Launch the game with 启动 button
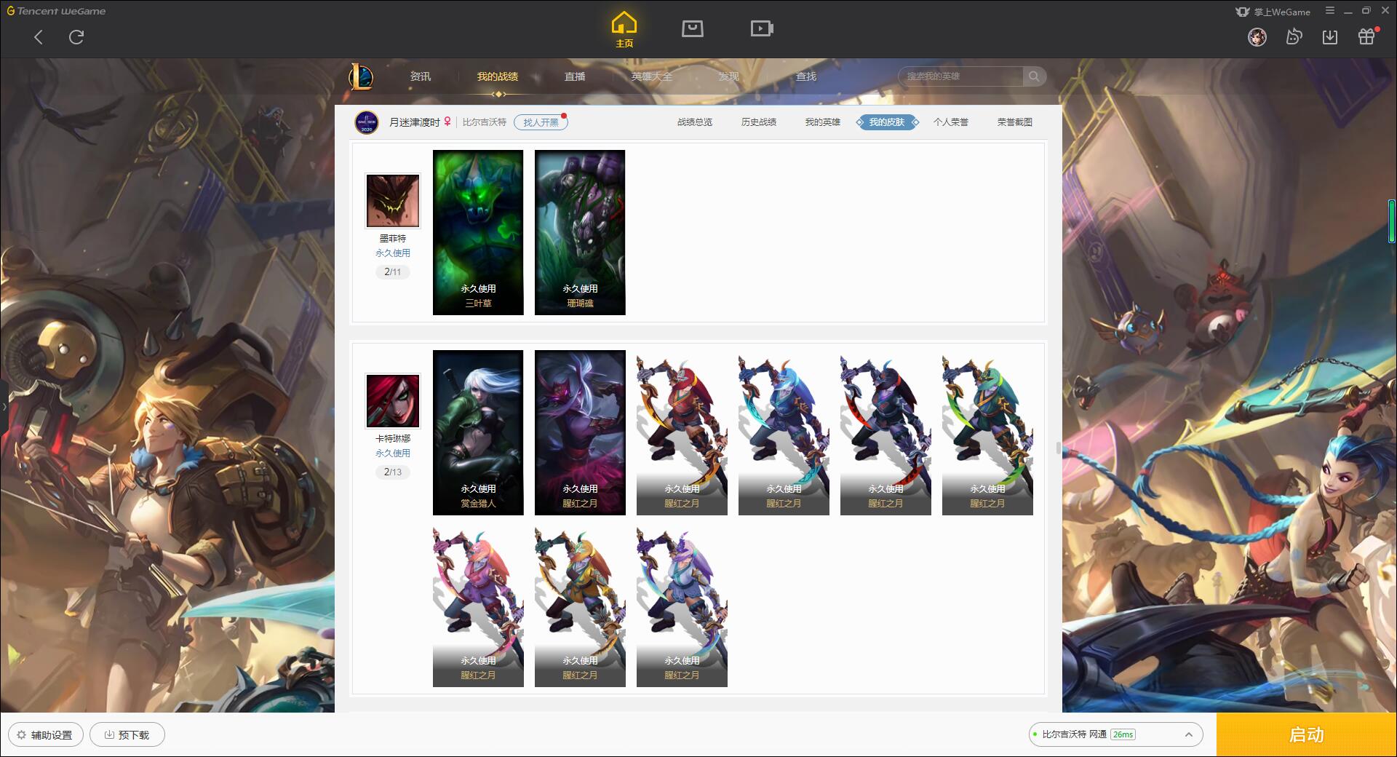1397x757 pixels. click(1307, 735)
